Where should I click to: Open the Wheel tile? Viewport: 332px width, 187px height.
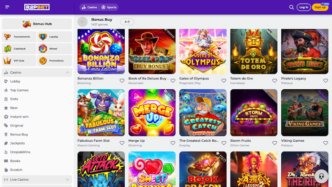[54, 48]
